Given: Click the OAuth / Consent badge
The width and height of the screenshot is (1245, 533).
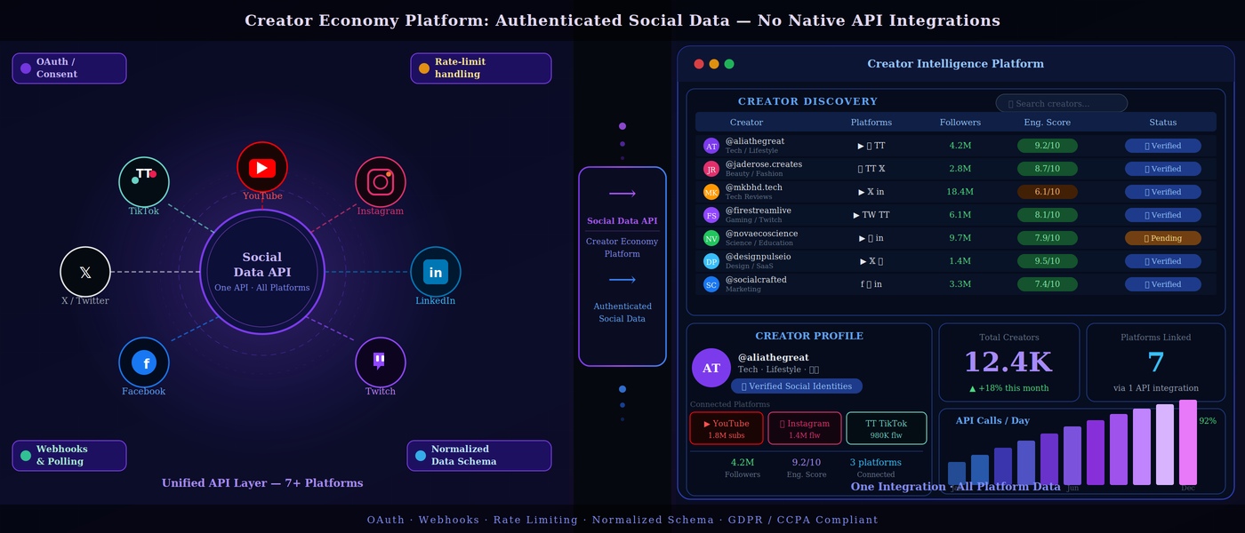Looking at the screenshot, I should coord(69,68).
